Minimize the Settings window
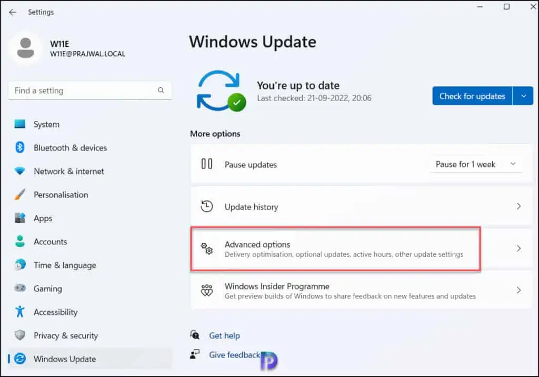 coord(480,6)
